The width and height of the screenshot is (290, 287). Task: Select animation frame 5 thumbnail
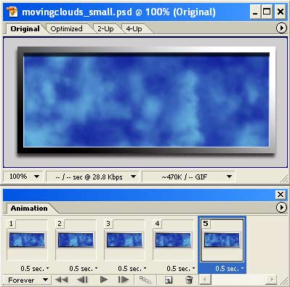coord(222,240)
